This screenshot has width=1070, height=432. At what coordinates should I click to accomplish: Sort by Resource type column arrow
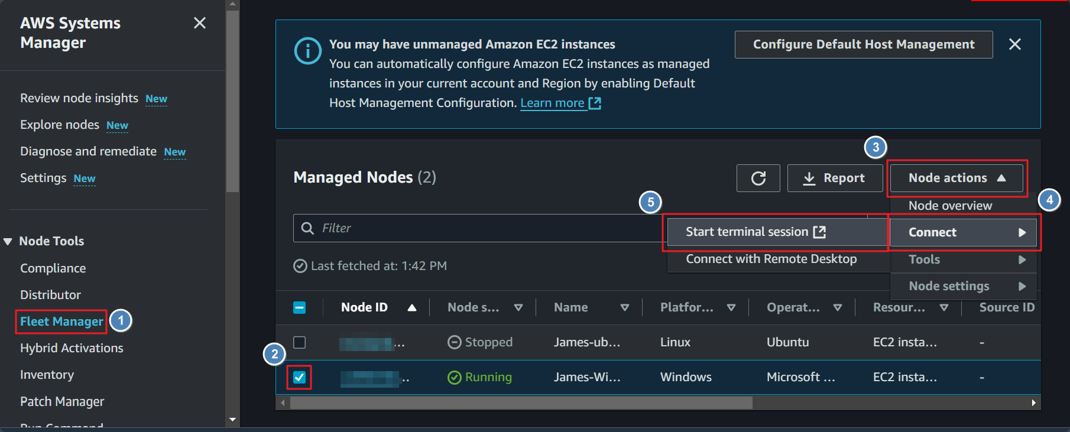944,307
